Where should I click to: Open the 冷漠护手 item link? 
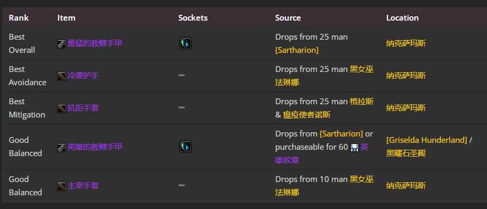coord(83,76)
